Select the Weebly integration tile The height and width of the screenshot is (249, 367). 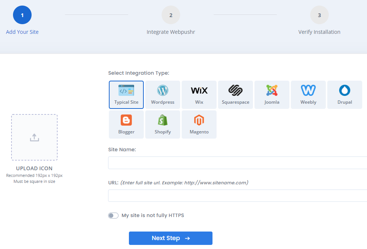pos(308,95)
